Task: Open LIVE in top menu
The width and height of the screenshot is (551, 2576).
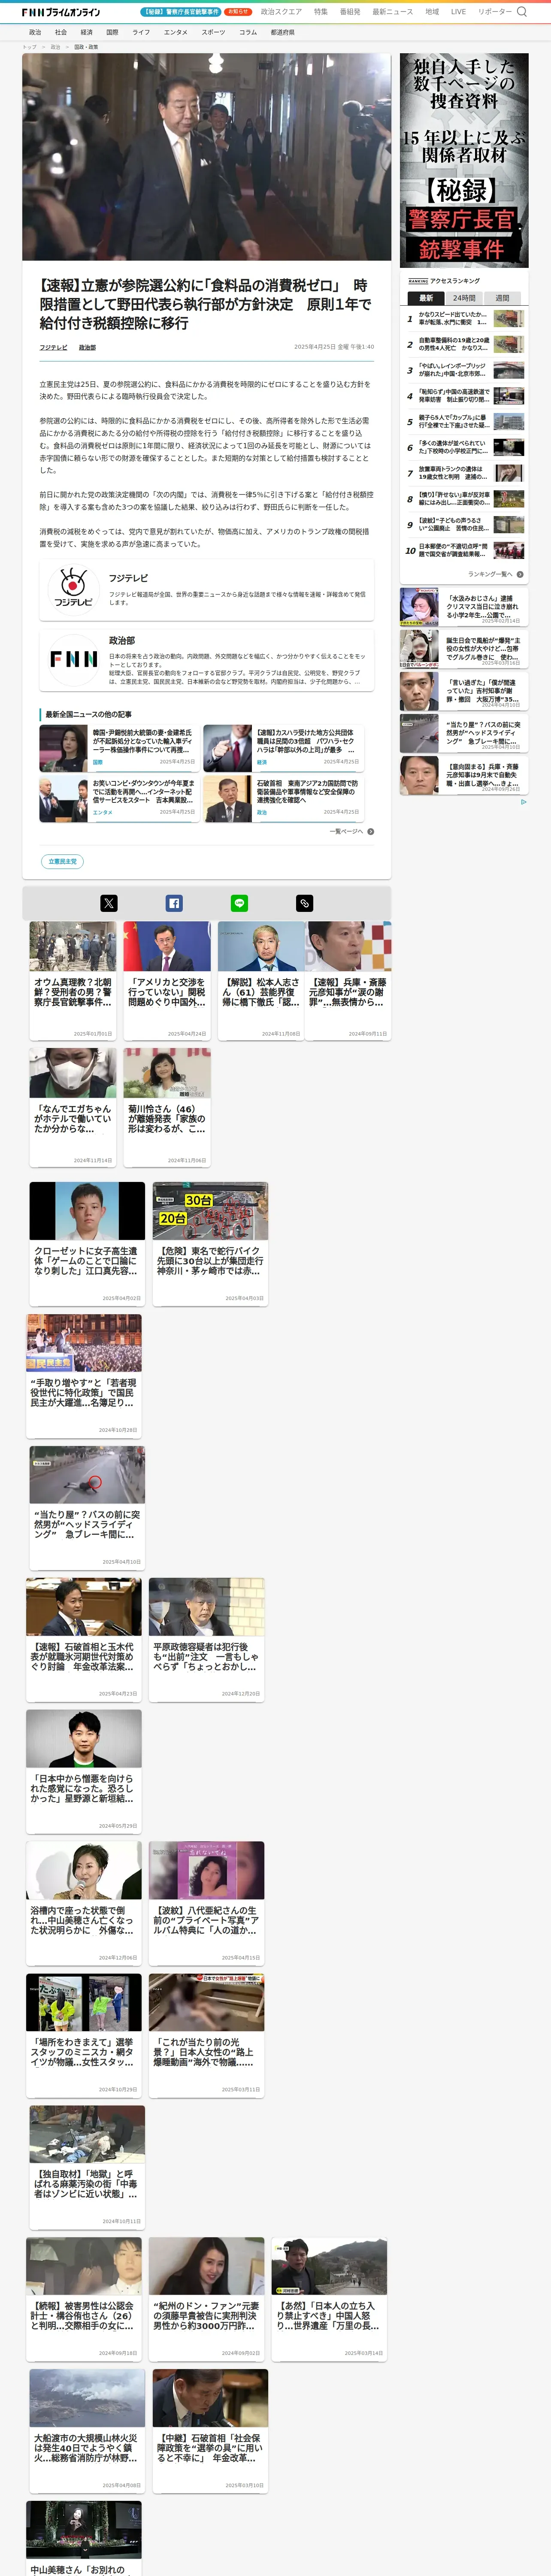Action: pyautogui.click(x=458, y=12)
